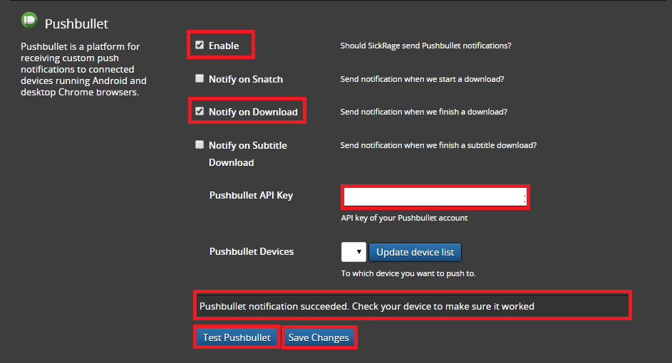This screenshot has width=672, height=363.
Task: Click the 'Should SickRage send Pushbullet notifications?' text
Action: [425, 46]
